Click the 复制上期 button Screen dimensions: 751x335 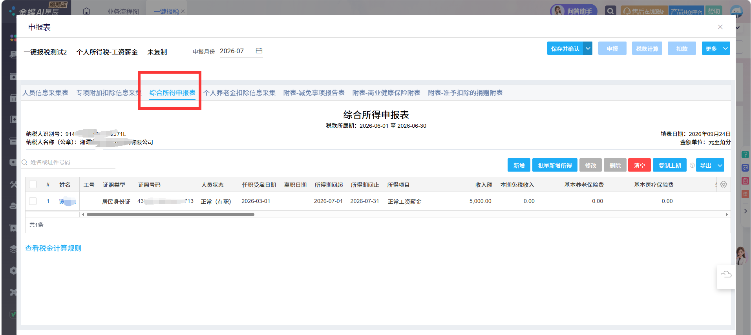click(670, 165)
